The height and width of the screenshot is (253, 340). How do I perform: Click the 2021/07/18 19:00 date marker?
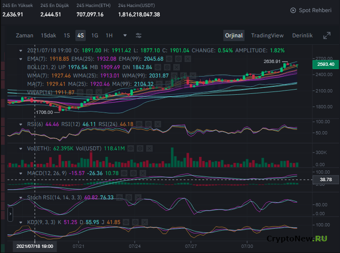[35, 246]
